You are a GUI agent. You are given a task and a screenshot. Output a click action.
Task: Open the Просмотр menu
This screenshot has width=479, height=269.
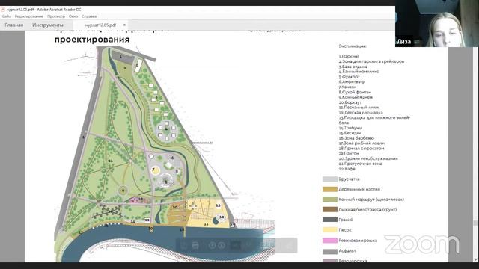click(x=56, y=16)
